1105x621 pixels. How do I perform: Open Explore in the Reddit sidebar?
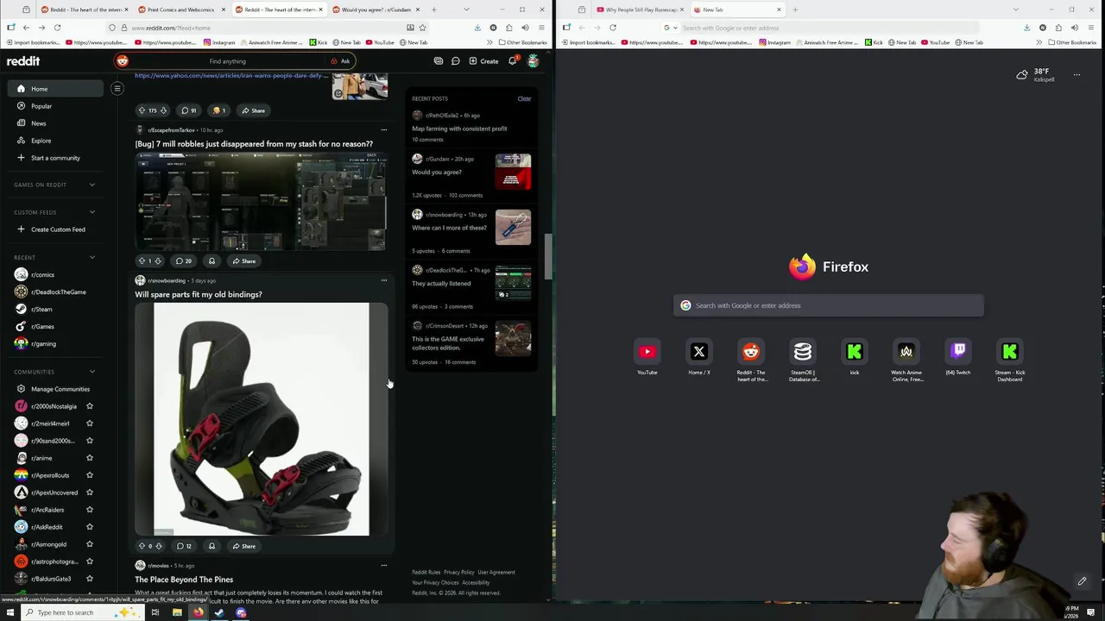point(41,141)
